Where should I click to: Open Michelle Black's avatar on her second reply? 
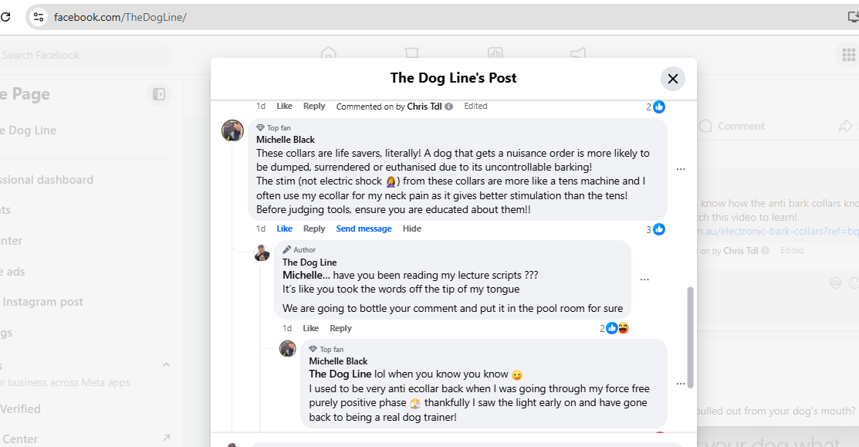point(288,348)
